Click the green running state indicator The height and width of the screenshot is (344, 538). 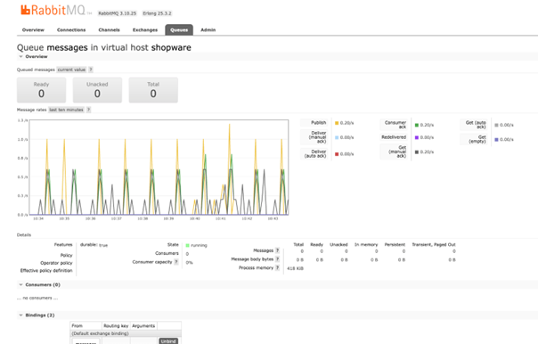pos(188,245)
